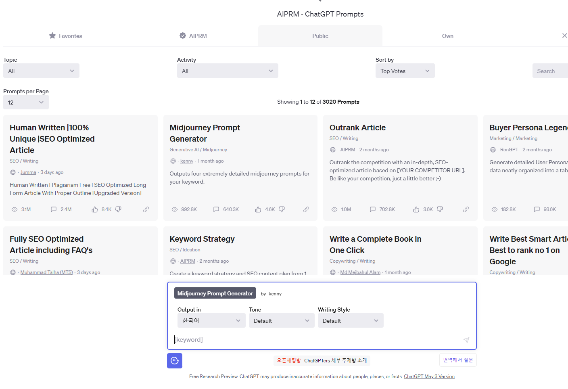Click the AIPRM verified badge icon
Screen dimensions: 568x389
183,36
